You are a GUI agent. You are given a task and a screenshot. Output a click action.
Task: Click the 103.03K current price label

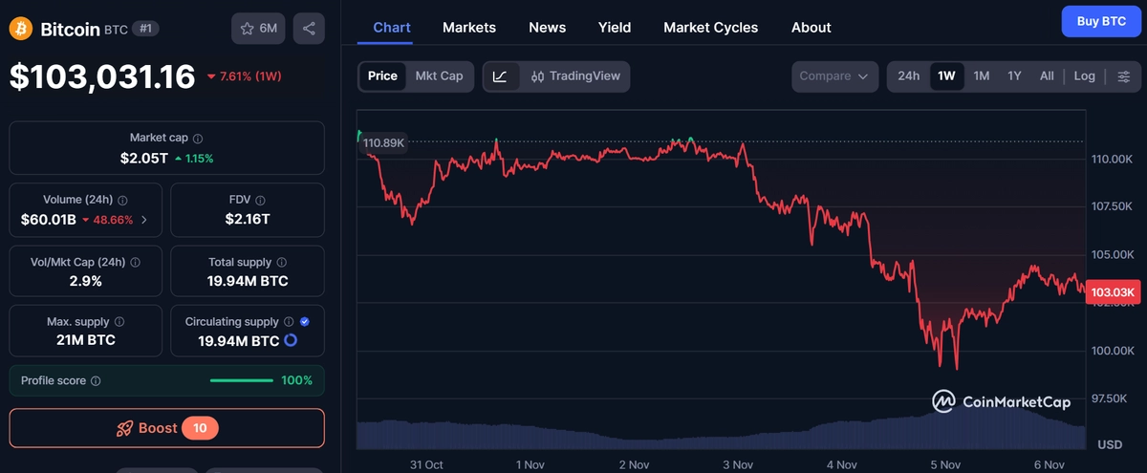[1113, 291]
